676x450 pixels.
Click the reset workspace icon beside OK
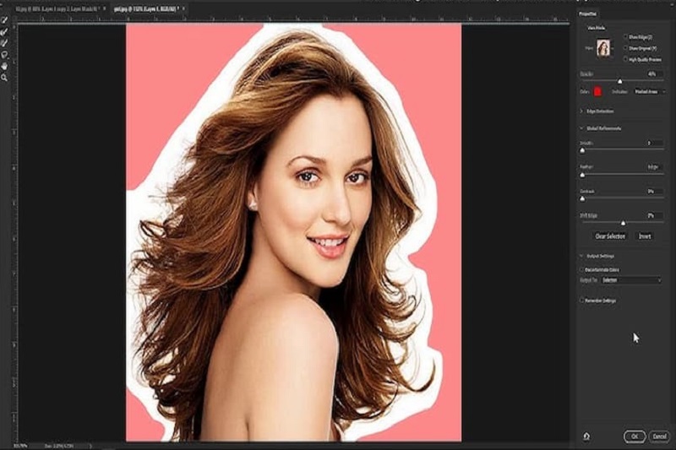(586, 436)
